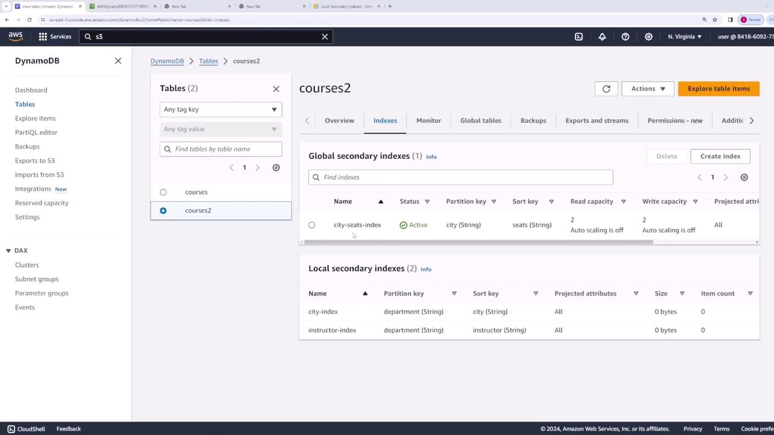Select the courses2 table radio button
774x435 pixels.
click(163, 211)
